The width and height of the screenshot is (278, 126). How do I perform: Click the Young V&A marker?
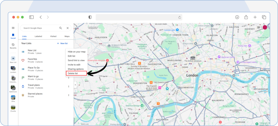coord(250,46)
